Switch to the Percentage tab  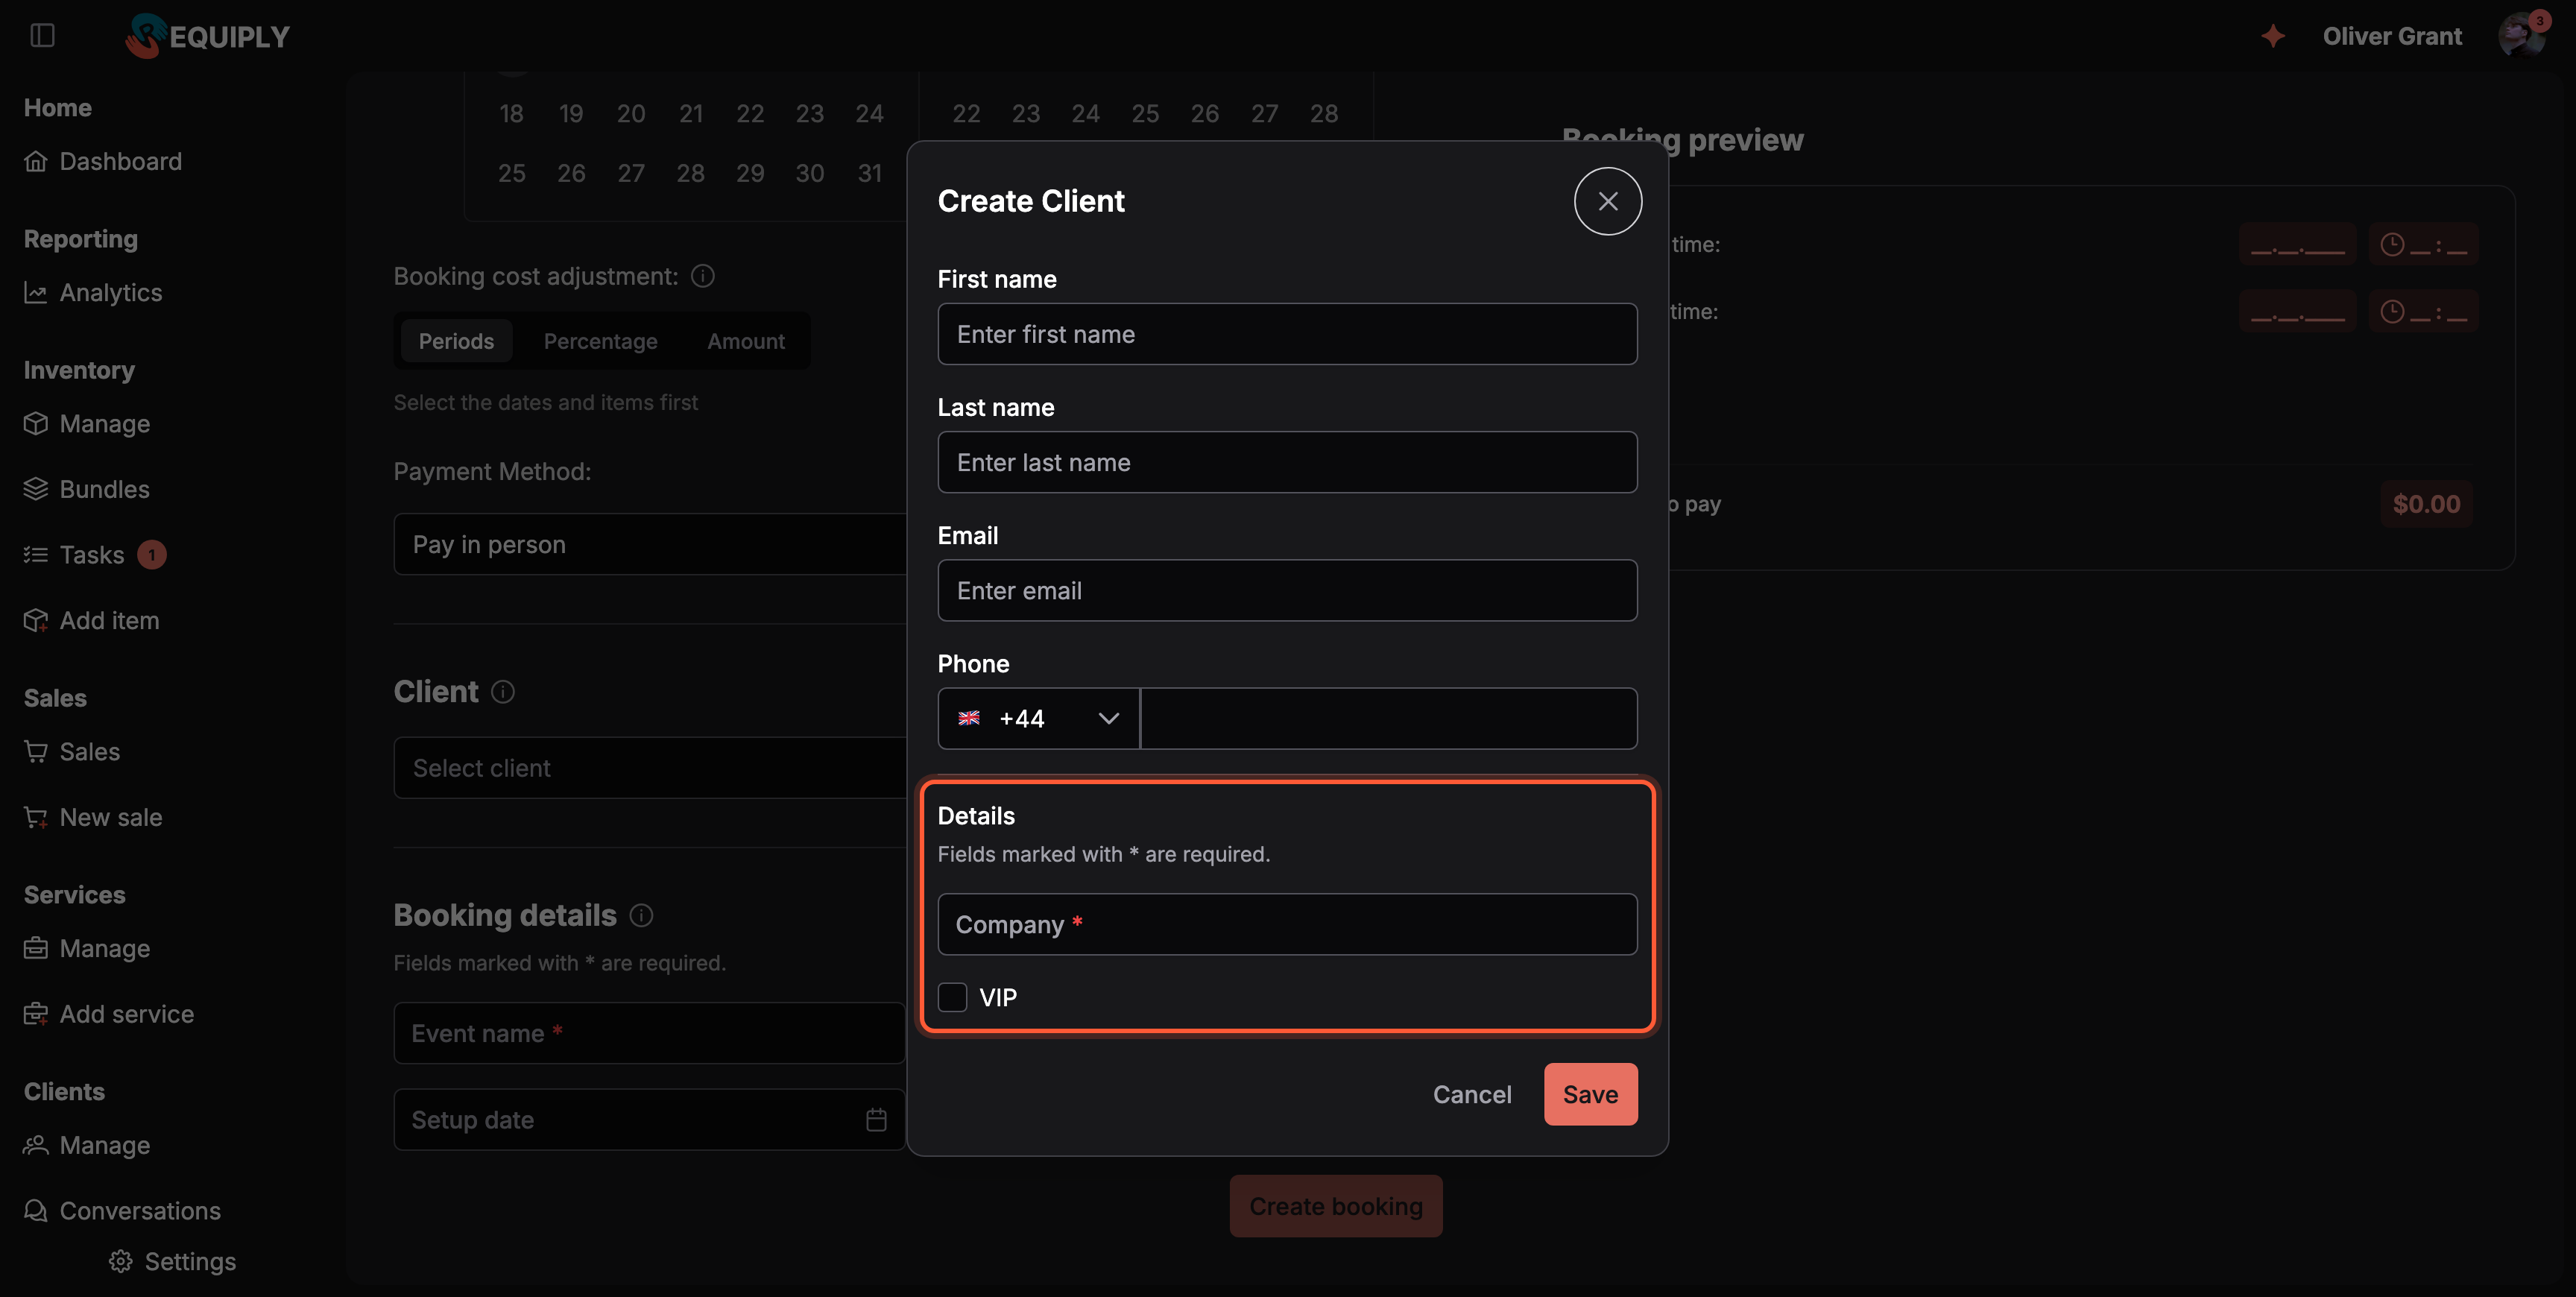600,341
